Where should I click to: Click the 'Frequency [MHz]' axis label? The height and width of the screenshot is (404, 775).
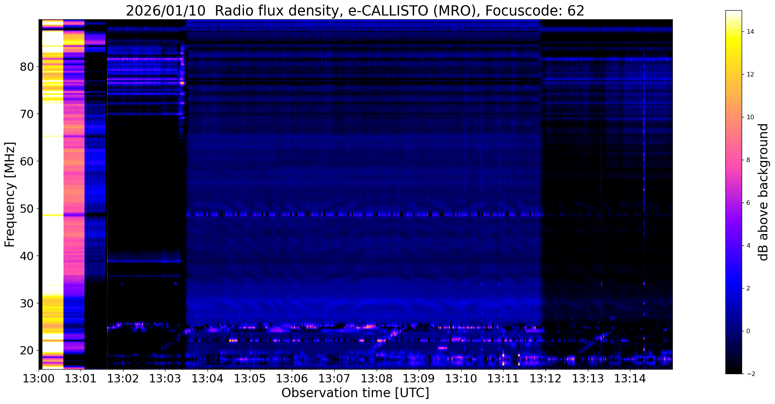[x=10, y=194]
